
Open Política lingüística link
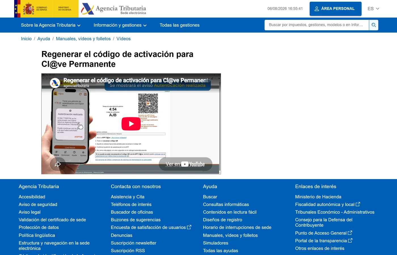point(37,235)
